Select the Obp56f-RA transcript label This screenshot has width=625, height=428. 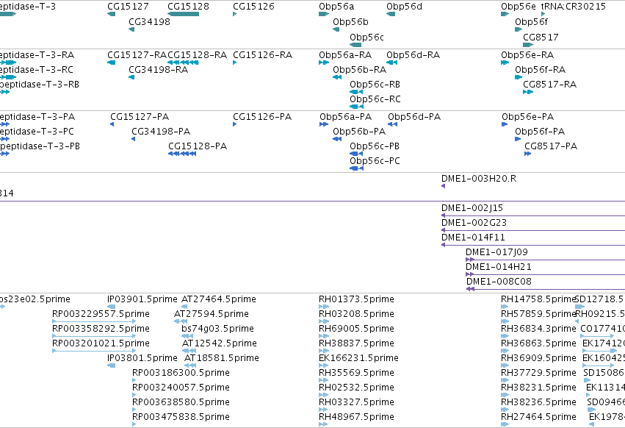click(540, 70)
